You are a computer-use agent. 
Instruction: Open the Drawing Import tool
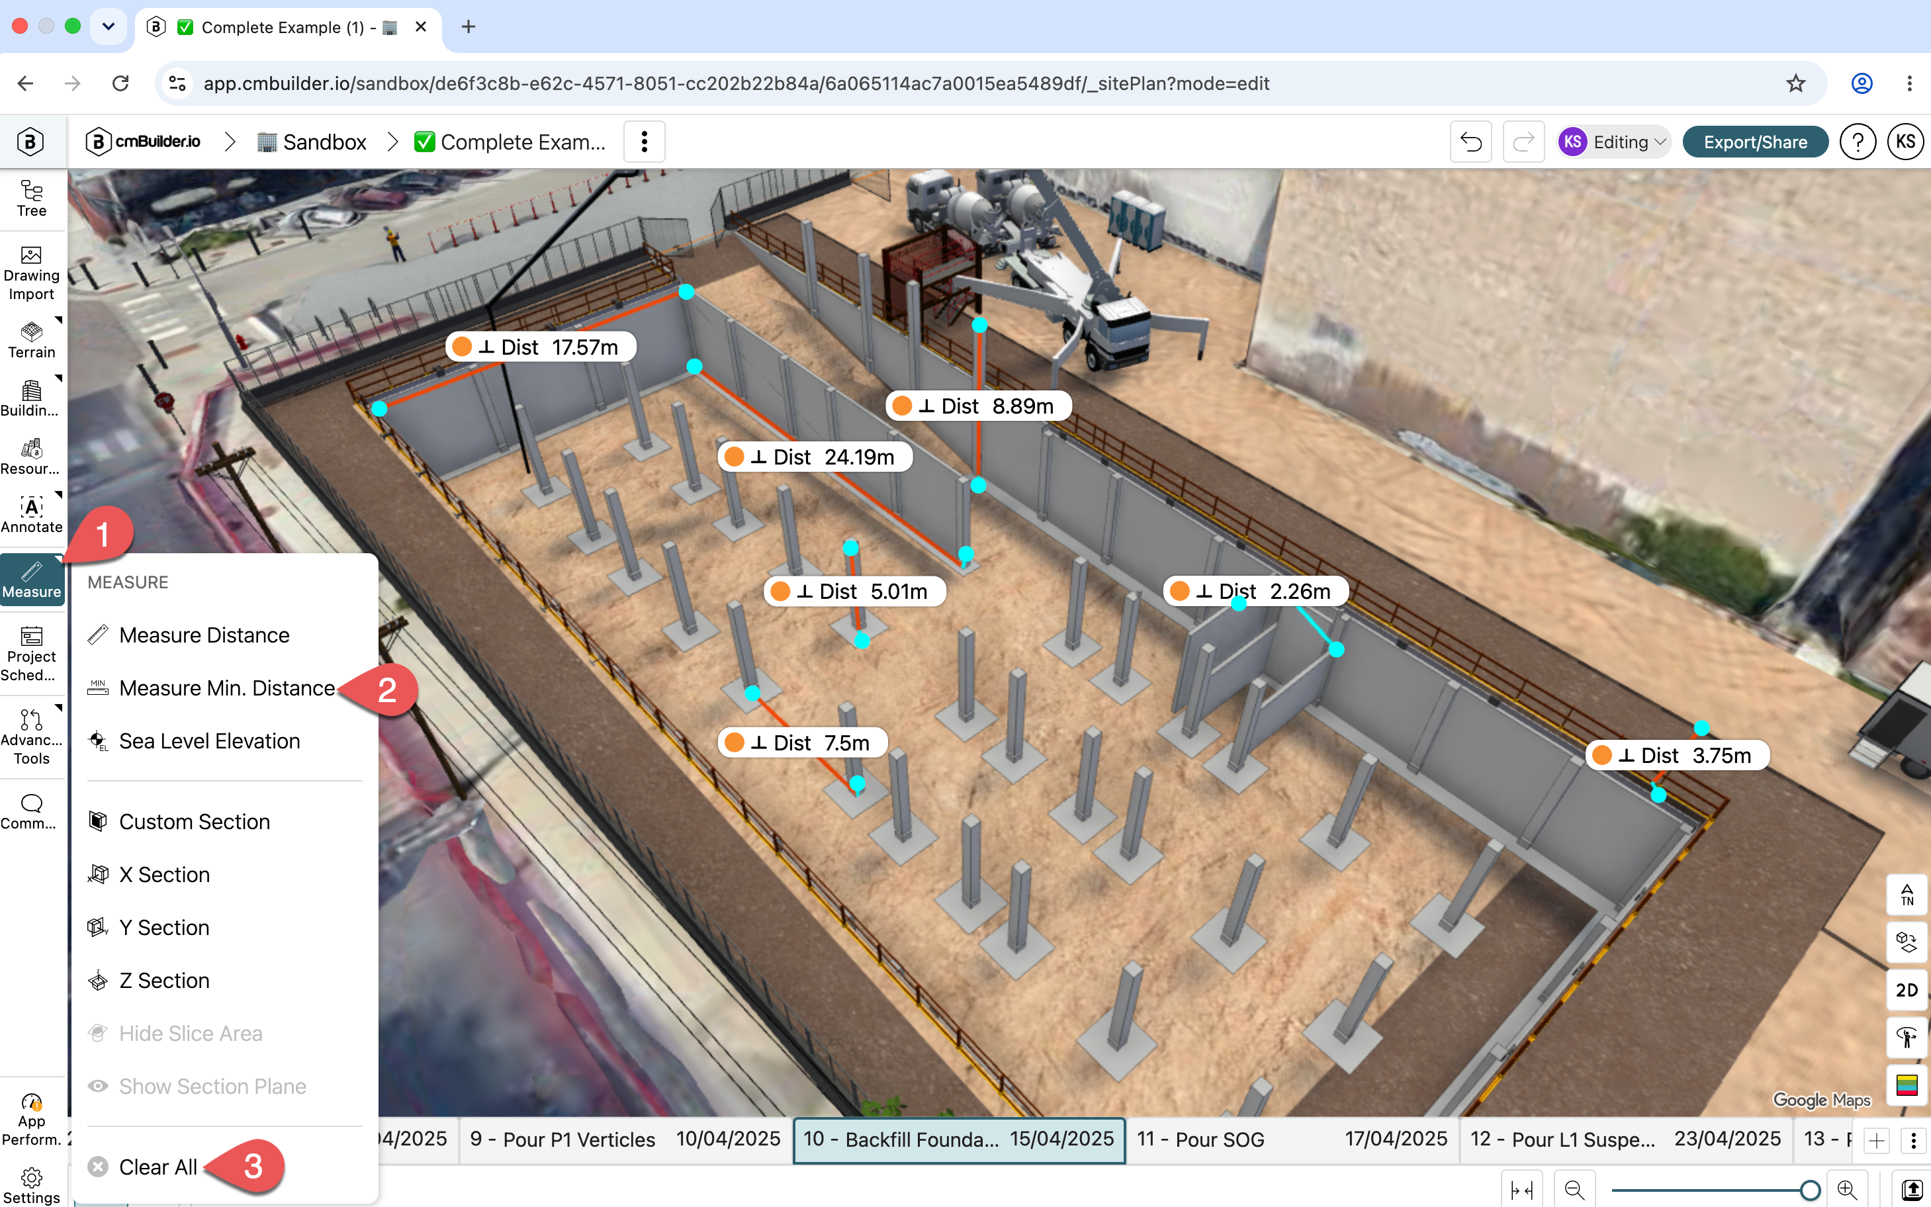pos(32,273)
